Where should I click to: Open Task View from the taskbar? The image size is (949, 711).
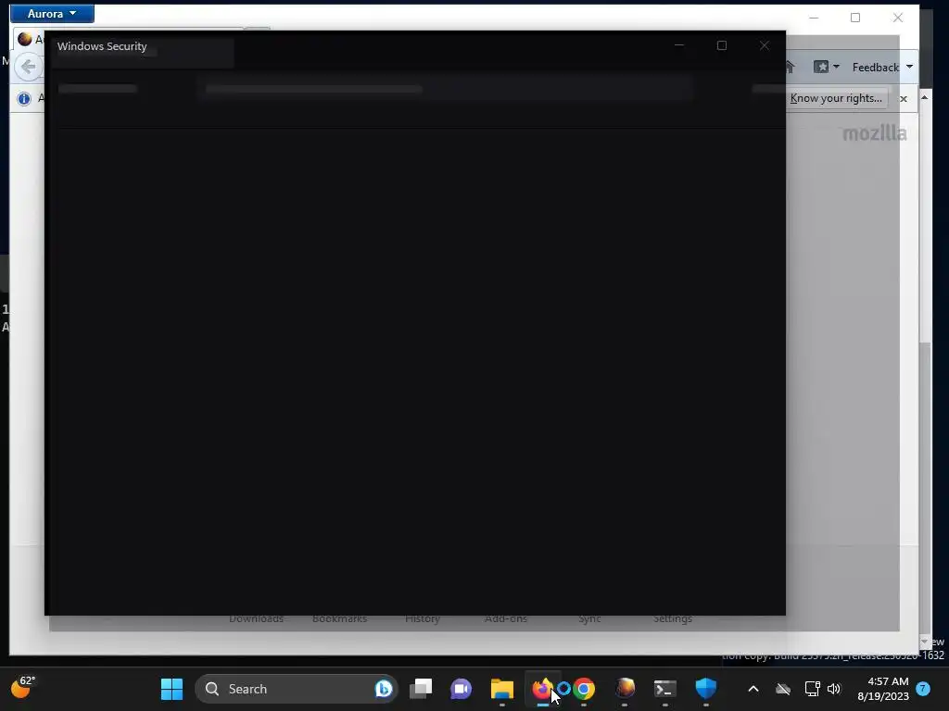click(x=421, y=689)
